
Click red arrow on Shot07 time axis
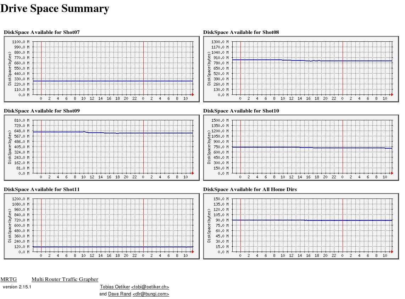tap(193, 94)
